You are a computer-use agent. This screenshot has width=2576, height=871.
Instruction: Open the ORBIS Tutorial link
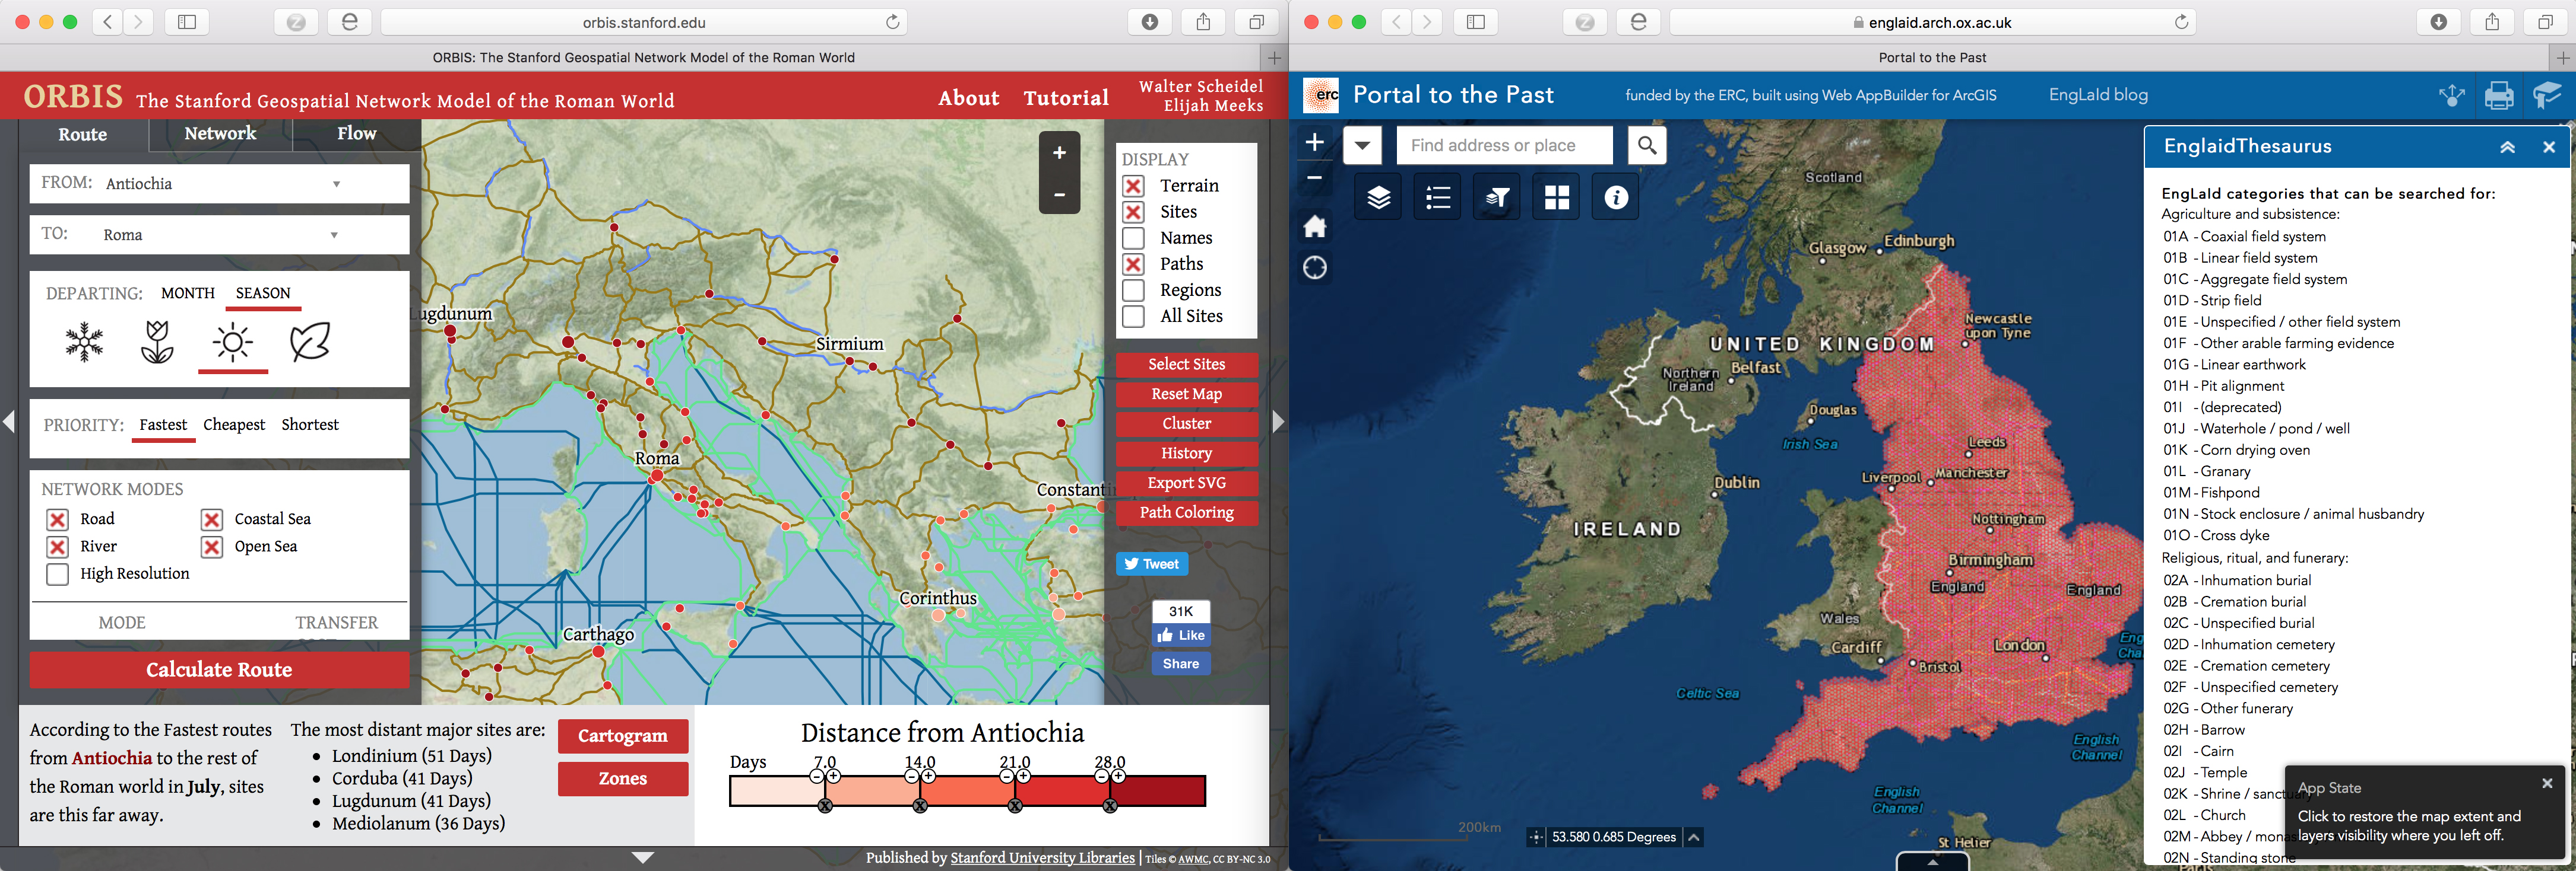coord(1066,98)
